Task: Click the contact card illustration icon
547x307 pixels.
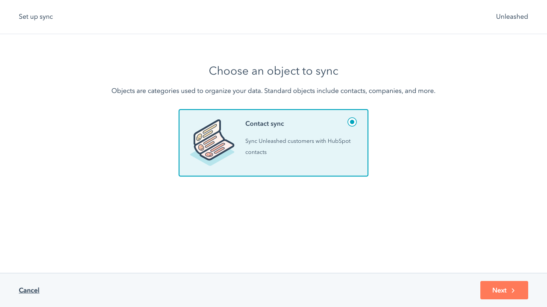Action: (x=212, y=142)
